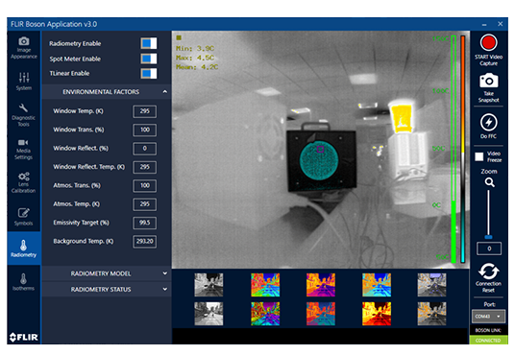The width and height of the screenshot is (515, 355).
Task: Click the Min: 3.9C overlay reading
Action: (195, 49)
